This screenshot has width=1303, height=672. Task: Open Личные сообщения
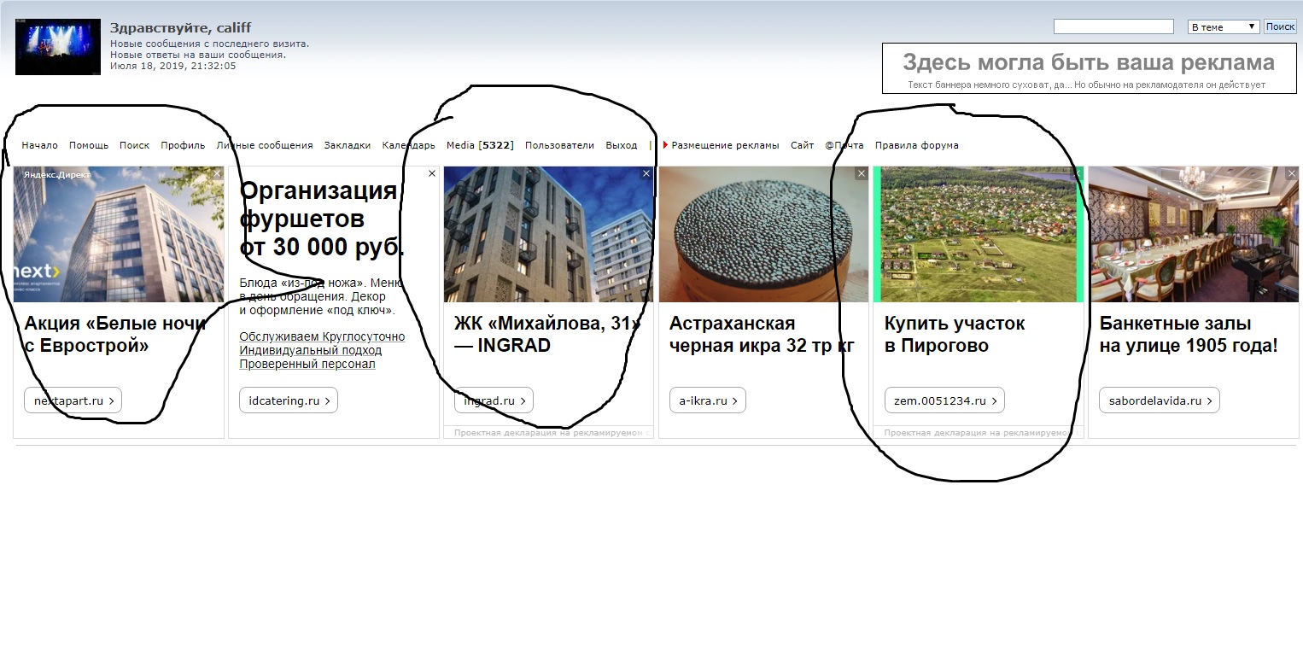265,145
